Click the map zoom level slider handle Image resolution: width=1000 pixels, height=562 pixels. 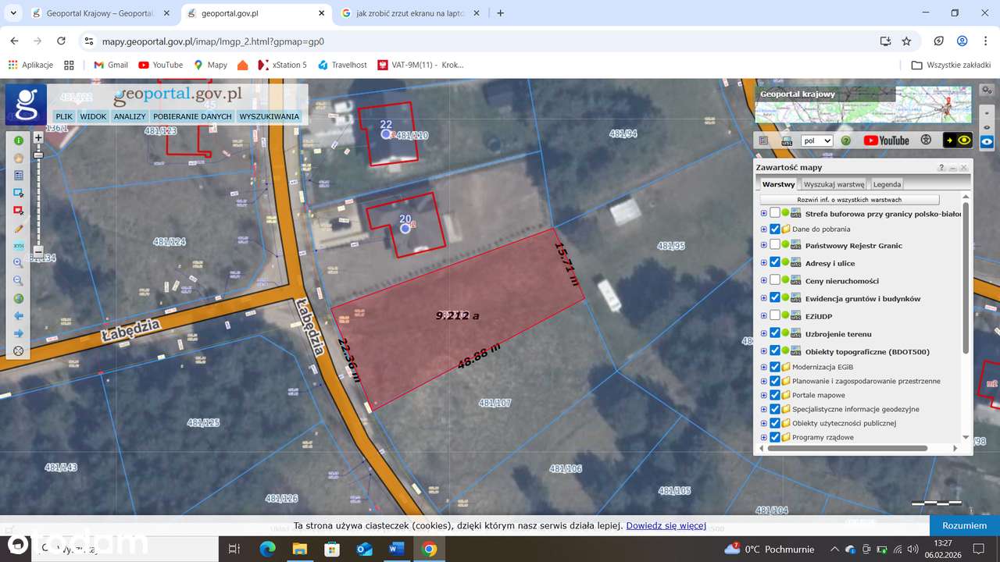[x=38, y=155]
